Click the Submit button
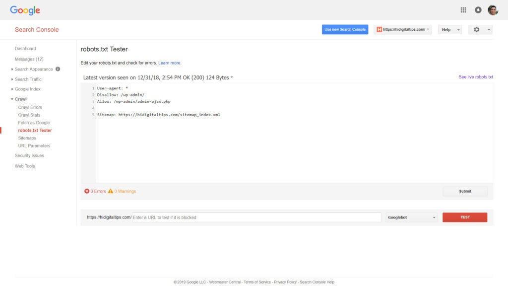The image size is (508, 286). point(465,191)
